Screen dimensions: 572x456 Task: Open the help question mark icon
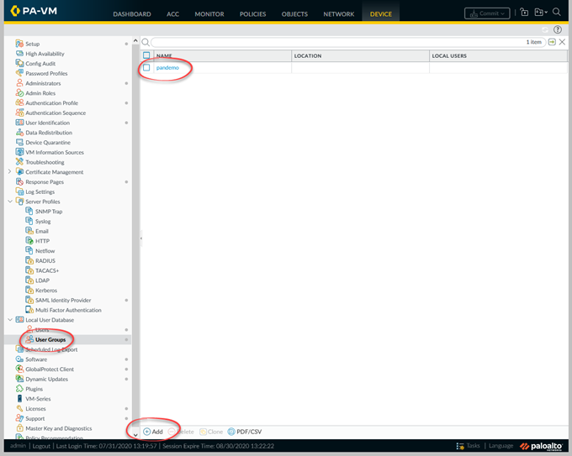[x=557, y=29]
